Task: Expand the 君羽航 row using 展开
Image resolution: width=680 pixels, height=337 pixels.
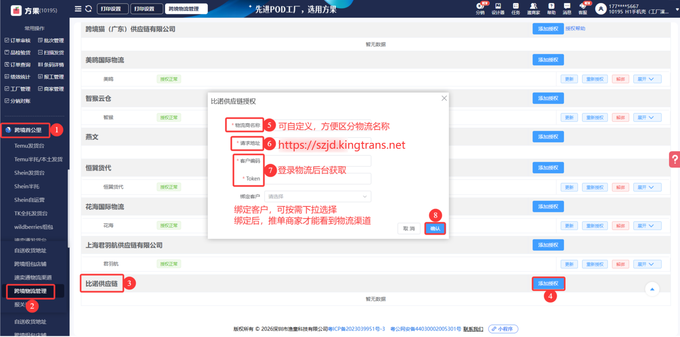Action: (x=647, y=264)
